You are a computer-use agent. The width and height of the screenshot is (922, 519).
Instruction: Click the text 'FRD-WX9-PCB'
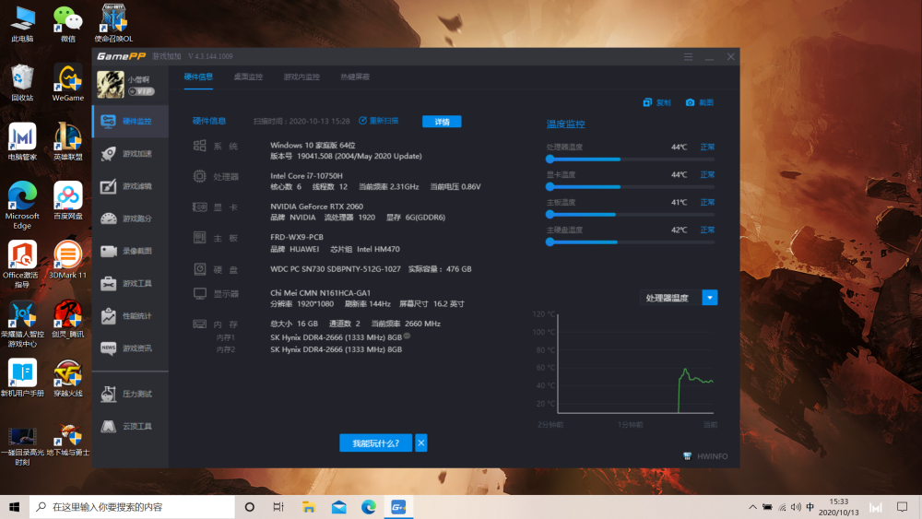(297, 237)
